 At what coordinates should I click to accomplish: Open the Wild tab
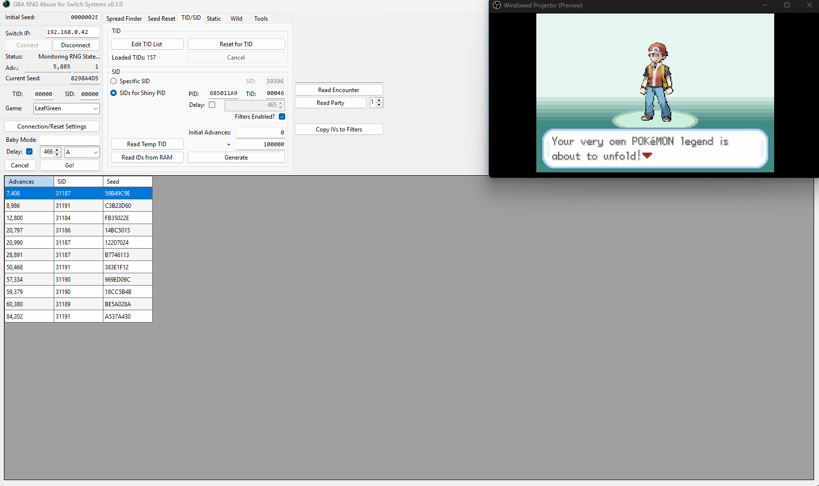click(x=236, y=19)
